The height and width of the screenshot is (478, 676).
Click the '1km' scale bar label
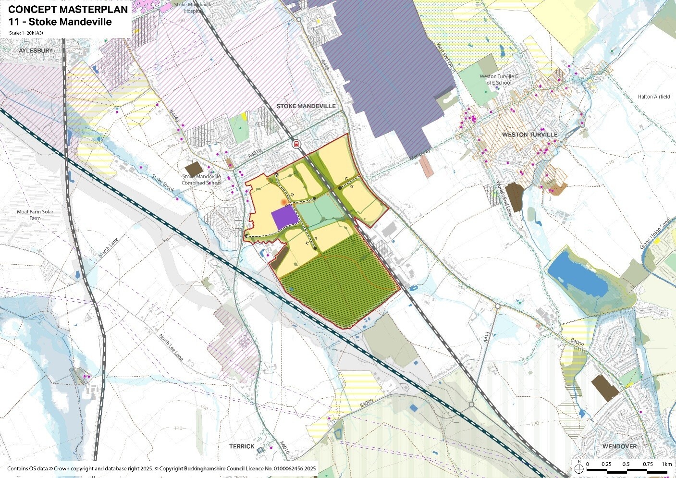(666, 464)
